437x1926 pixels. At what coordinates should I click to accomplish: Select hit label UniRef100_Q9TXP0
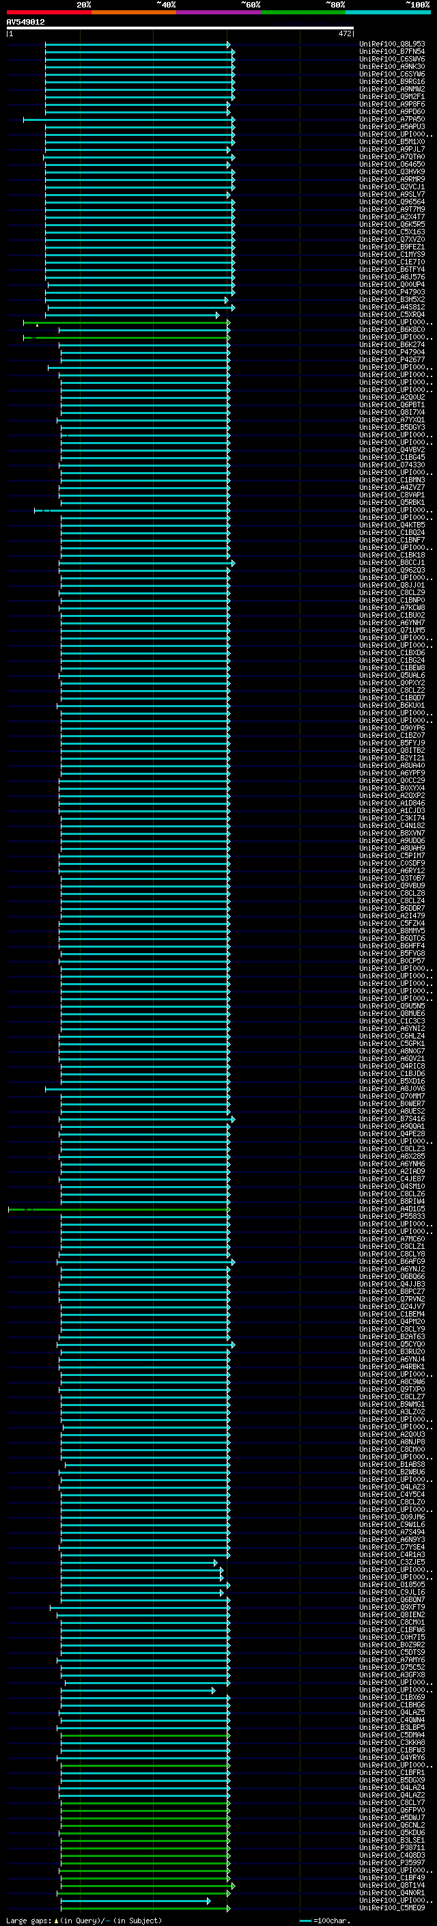[x=392, y=1388]
